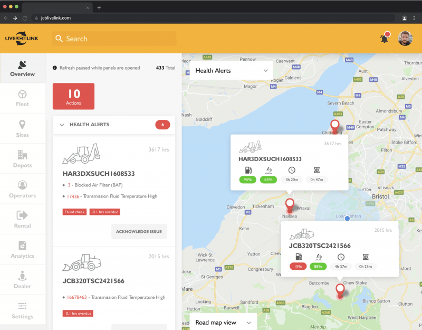This screenshot has height=330, width=422.
Task: Click the notification bell icon
Action: pyautogui.click(x=385, y=39)
